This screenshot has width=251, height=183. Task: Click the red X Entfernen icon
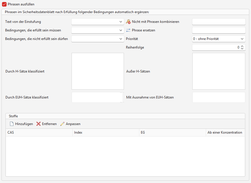tap(38, 124)
